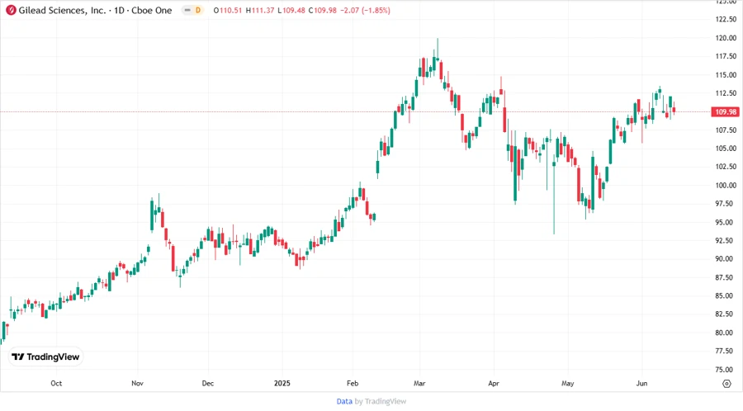The height and width of the screenshot is (411, 743).
Task: Click the 117.50 price axis label
Action: pyautogui.click(x=726, y=56)
